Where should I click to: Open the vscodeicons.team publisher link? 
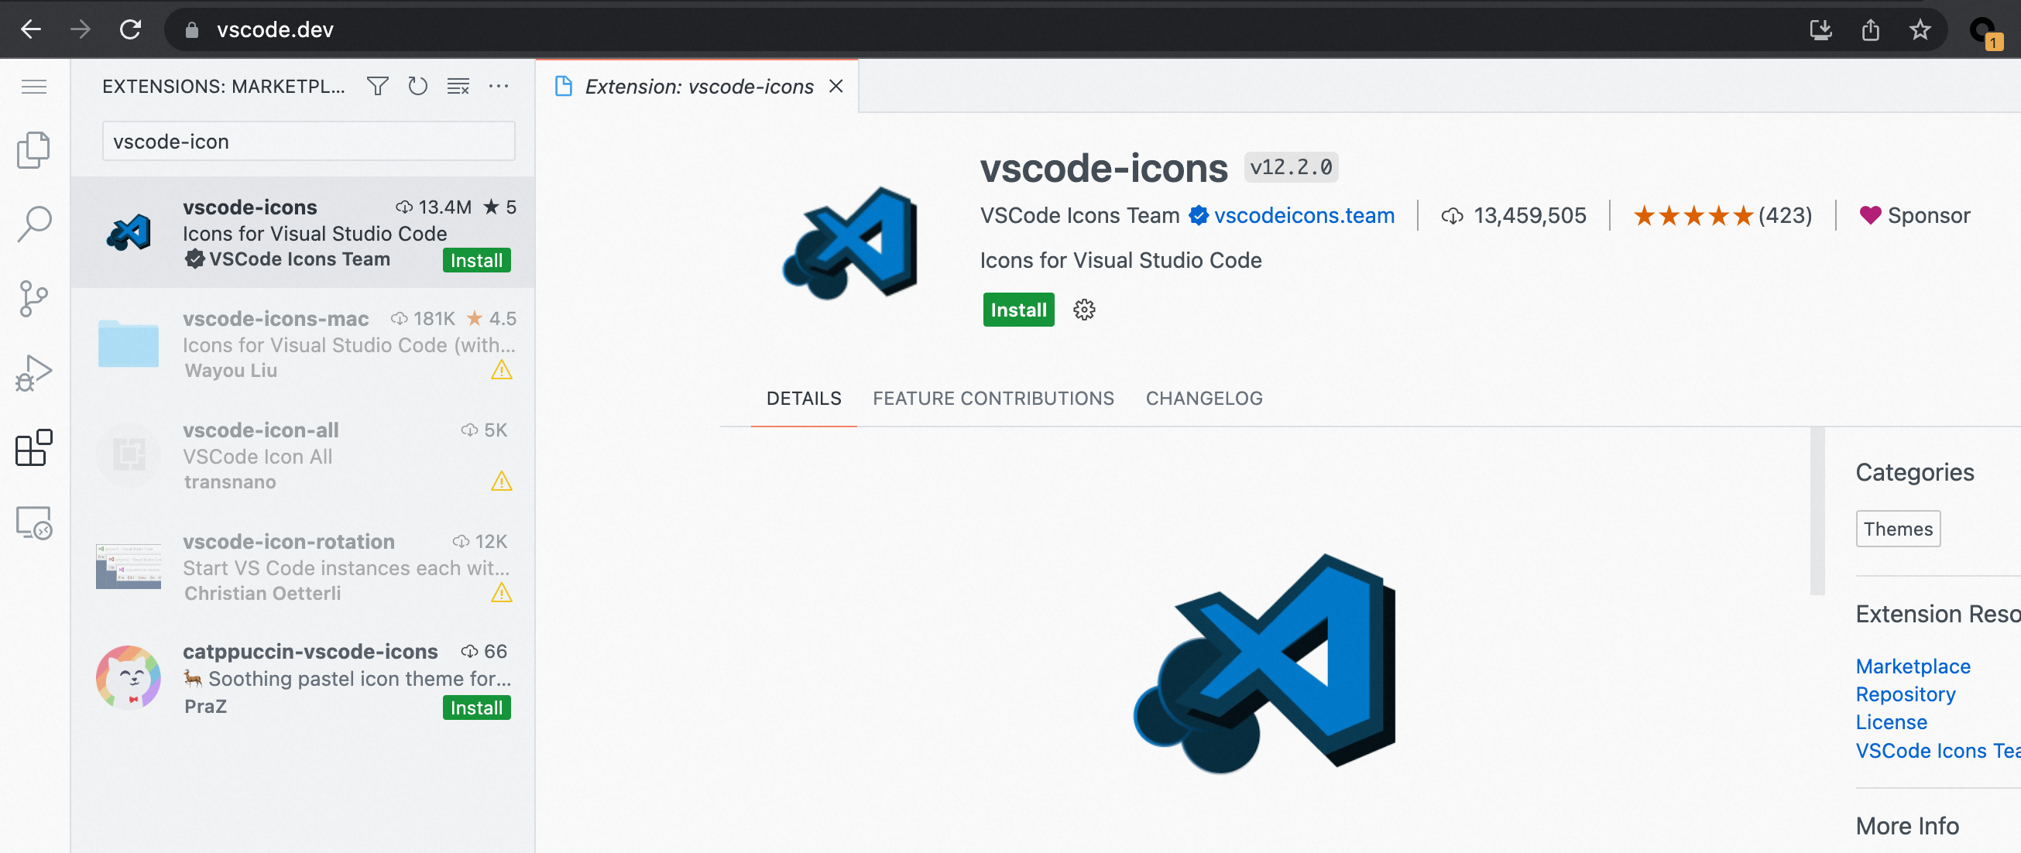[x=1304, y=216]
